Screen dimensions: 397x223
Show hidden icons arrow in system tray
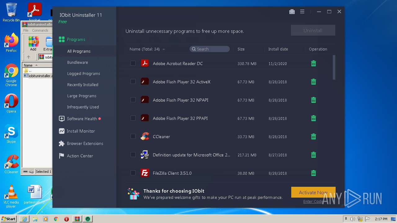[346, 219]
